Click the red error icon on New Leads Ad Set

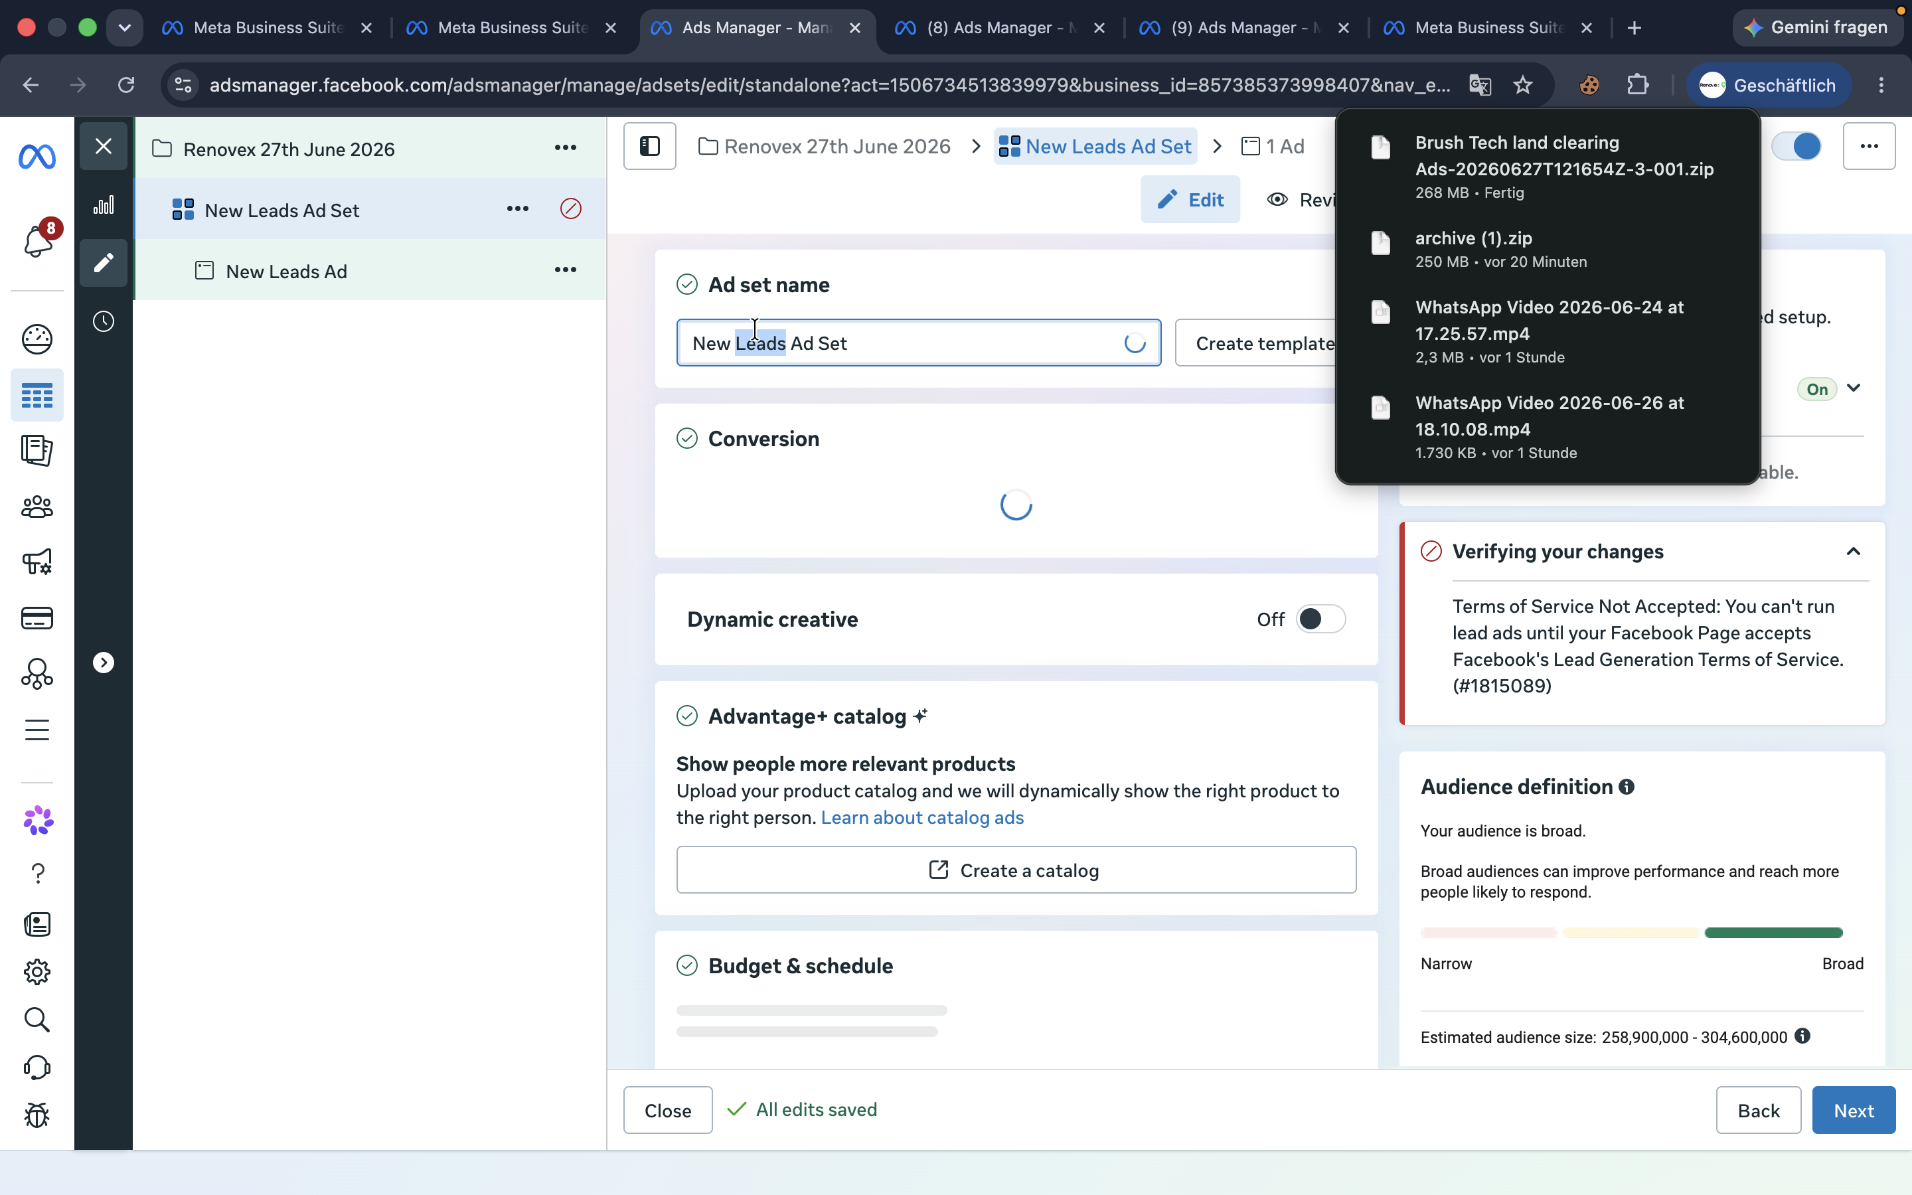(570, 208)
